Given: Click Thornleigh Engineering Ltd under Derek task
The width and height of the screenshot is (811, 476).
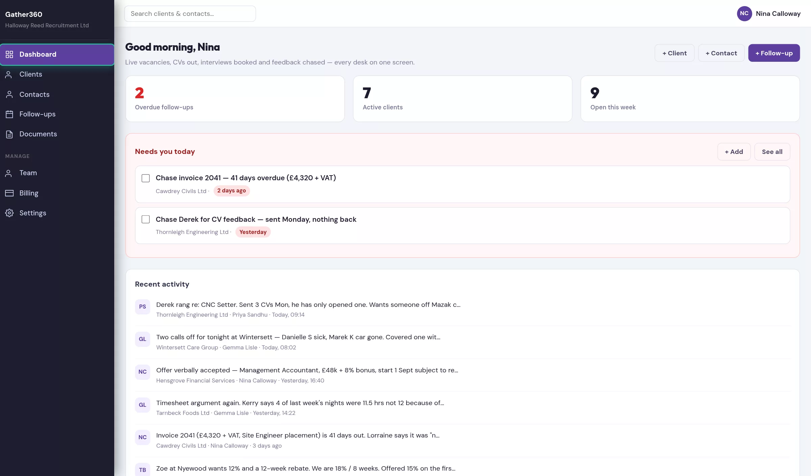Looking at the screenshot, I should point(192,232).
